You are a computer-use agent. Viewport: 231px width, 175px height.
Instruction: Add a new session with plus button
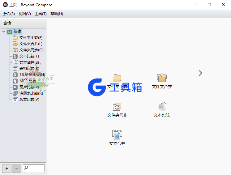coord(7,169)
